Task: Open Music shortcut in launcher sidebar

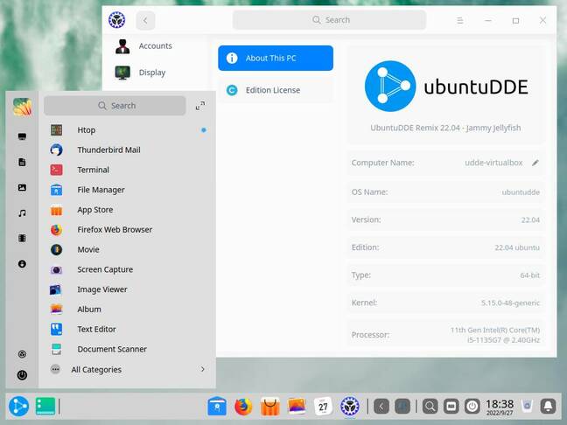Action: [x=22, y=212]
